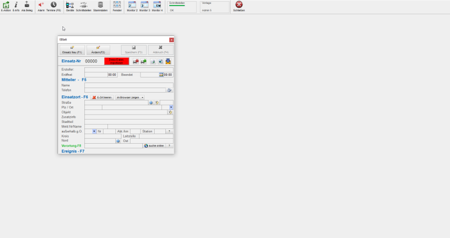The image size is (450, 238).
Task: Open the E-Info icon
Action: (x=16, y=4)
